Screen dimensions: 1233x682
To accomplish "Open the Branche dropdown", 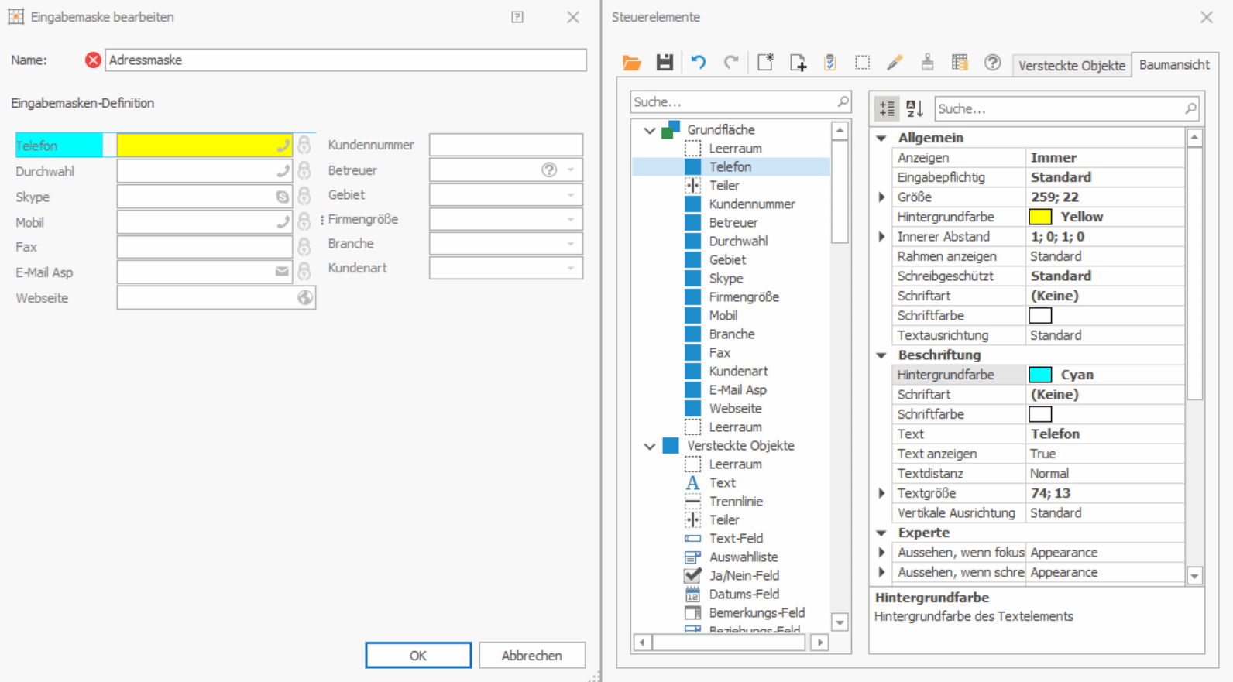I will tap(571, 244).
